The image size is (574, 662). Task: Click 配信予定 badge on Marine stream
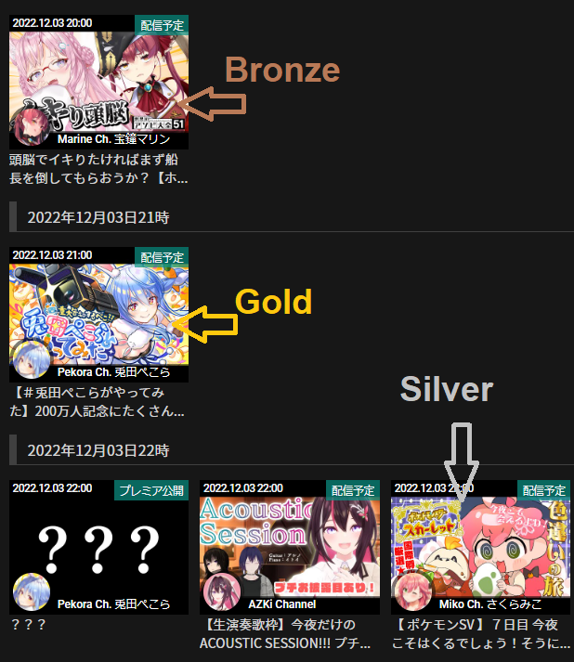[x=162, y=25]
